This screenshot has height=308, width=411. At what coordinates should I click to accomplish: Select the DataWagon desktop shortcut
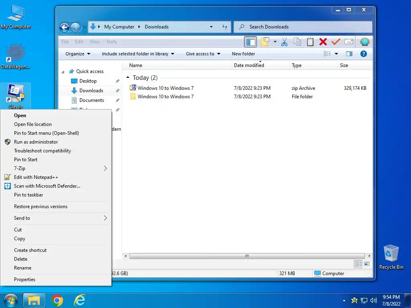[x=16, y=56]
